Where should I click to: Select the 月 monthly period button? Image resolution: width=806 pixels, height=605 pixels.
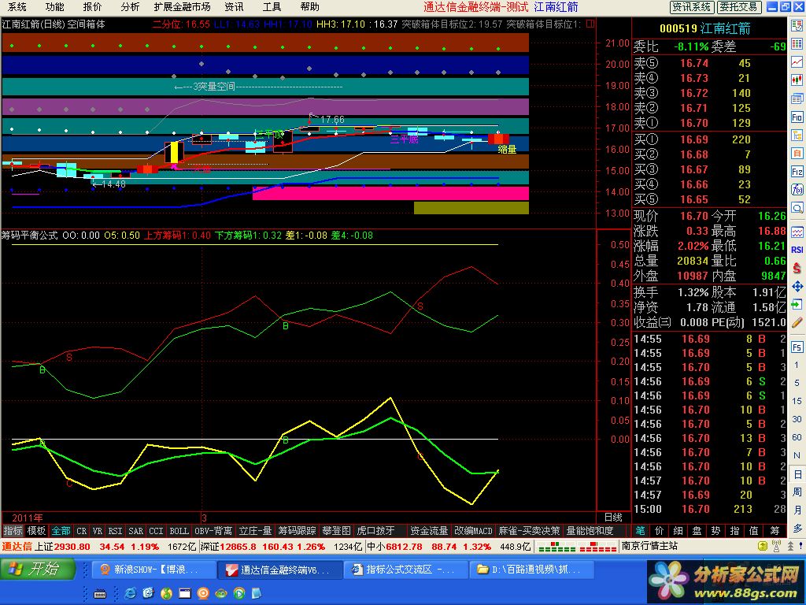[x=797, y=510]
